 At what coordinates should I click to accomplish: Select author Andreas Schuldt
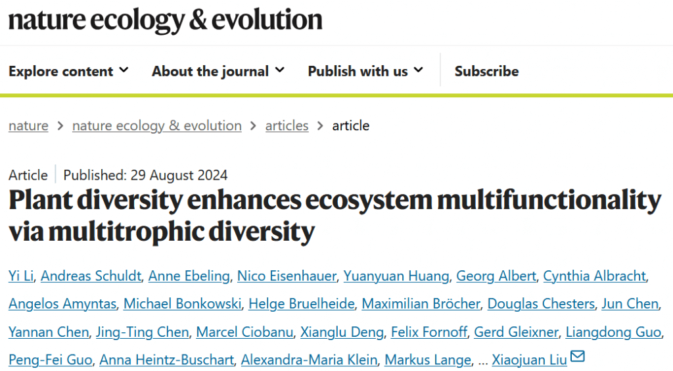[91, 276]
